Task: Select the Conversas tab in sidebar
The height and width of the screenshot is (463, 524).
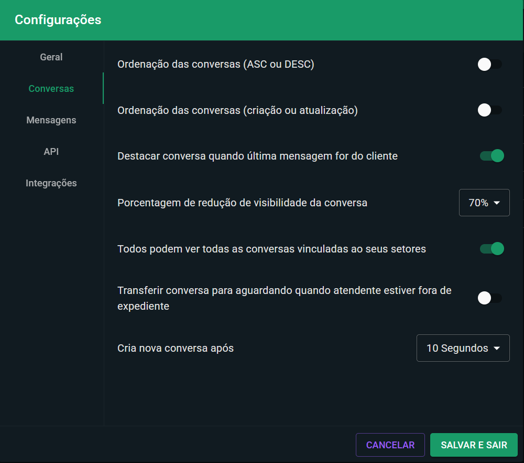Action: (x=51, y=89)
